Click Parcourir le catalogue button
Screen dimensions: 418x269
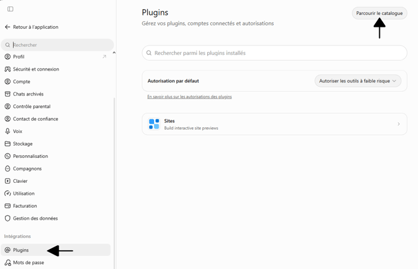pyautogui.click(x=379, y=13)
